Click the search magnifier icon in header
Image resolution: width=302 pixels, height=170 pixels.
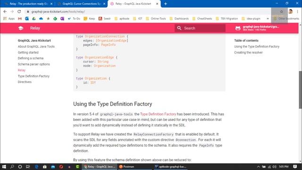point(179,28)
